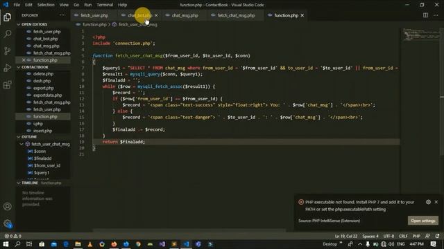444x249 pixels.
Task: Click fetch_user_chat_msg in the breadcrumb
Action: point(137,25)
